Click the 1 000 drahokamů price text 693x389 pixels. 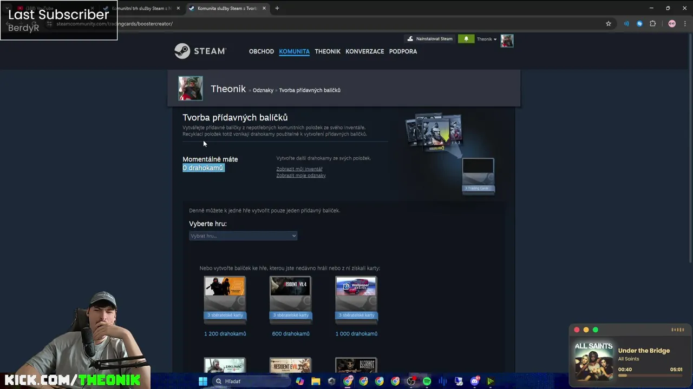pyautogui.click(x=356, y=334)
